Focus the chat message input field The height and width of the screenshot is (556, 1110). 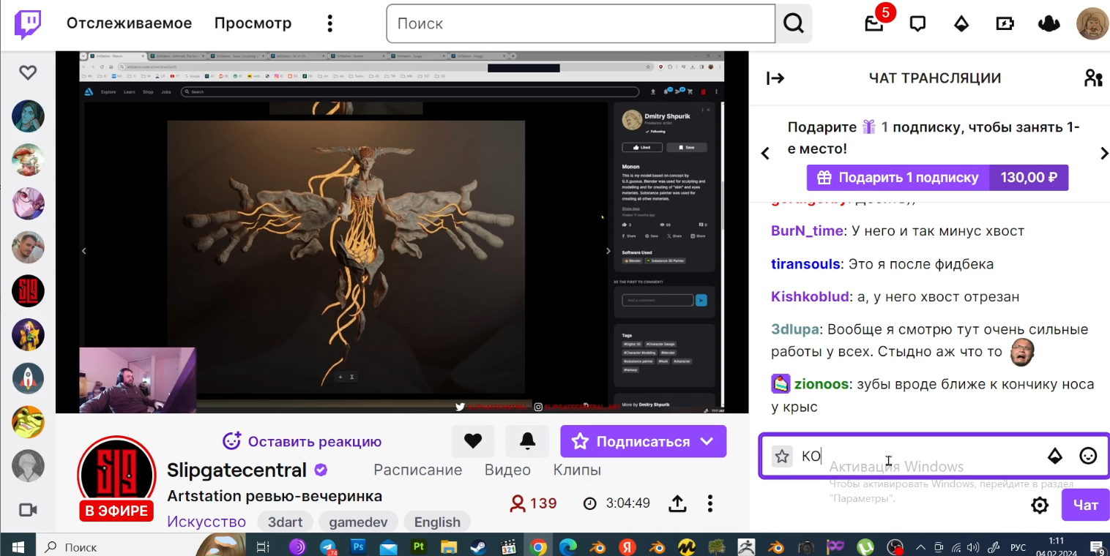(x=933, y=457)
